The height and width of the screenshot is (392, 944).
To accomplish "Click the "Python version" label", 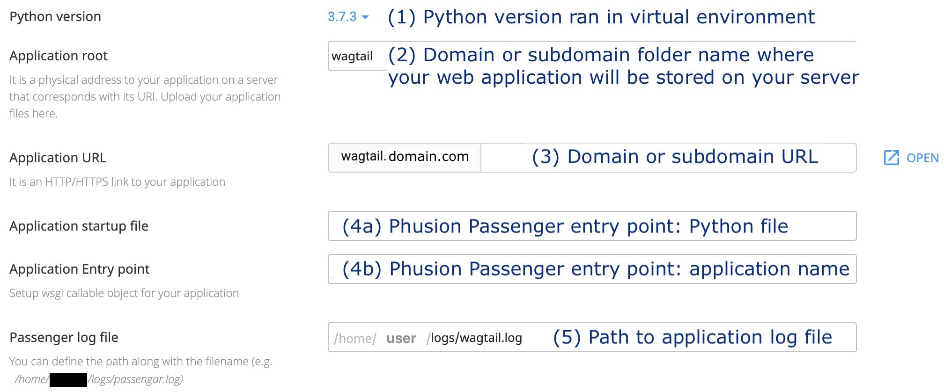I will tap(55, 17).
